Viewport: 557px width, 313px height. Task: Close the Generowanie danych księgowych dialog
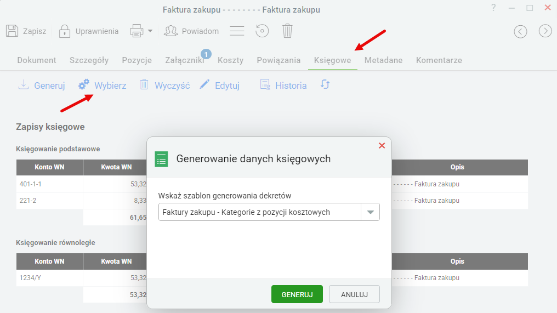pos(382,146)
